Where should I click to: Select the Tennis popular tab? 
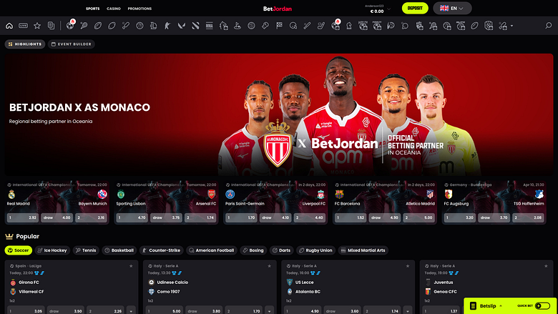[86, 250]
